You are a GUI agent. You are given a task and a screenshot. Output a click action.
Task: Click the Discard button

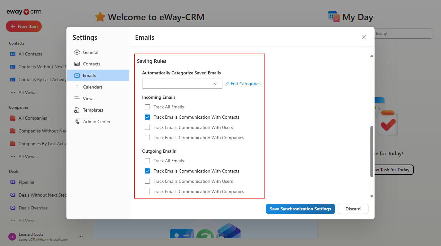pyautogui.click(x=353, y=209)
